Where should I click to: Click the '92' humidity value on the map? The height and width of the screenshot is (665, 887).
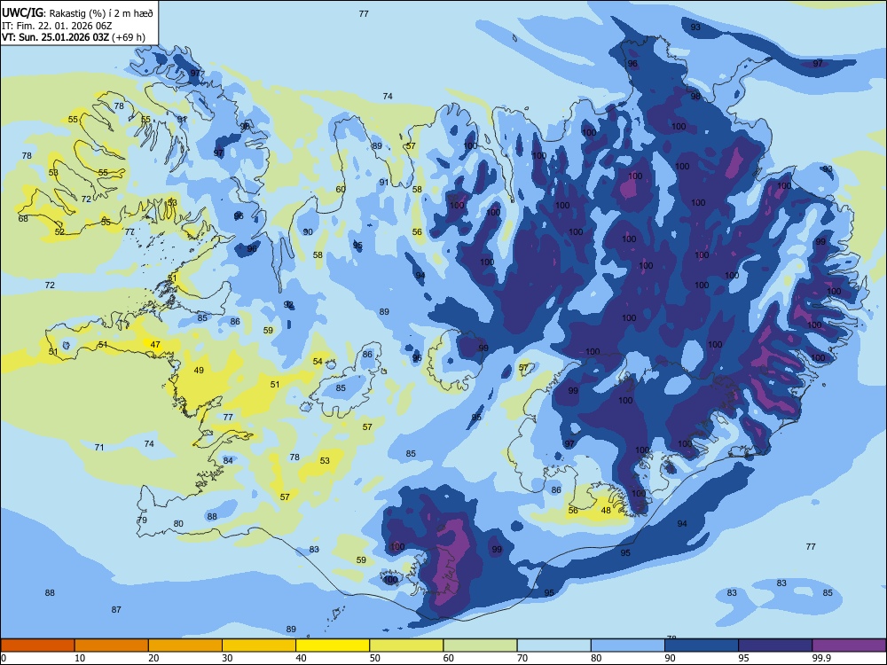pyautogui.click(x=288, y=305)
